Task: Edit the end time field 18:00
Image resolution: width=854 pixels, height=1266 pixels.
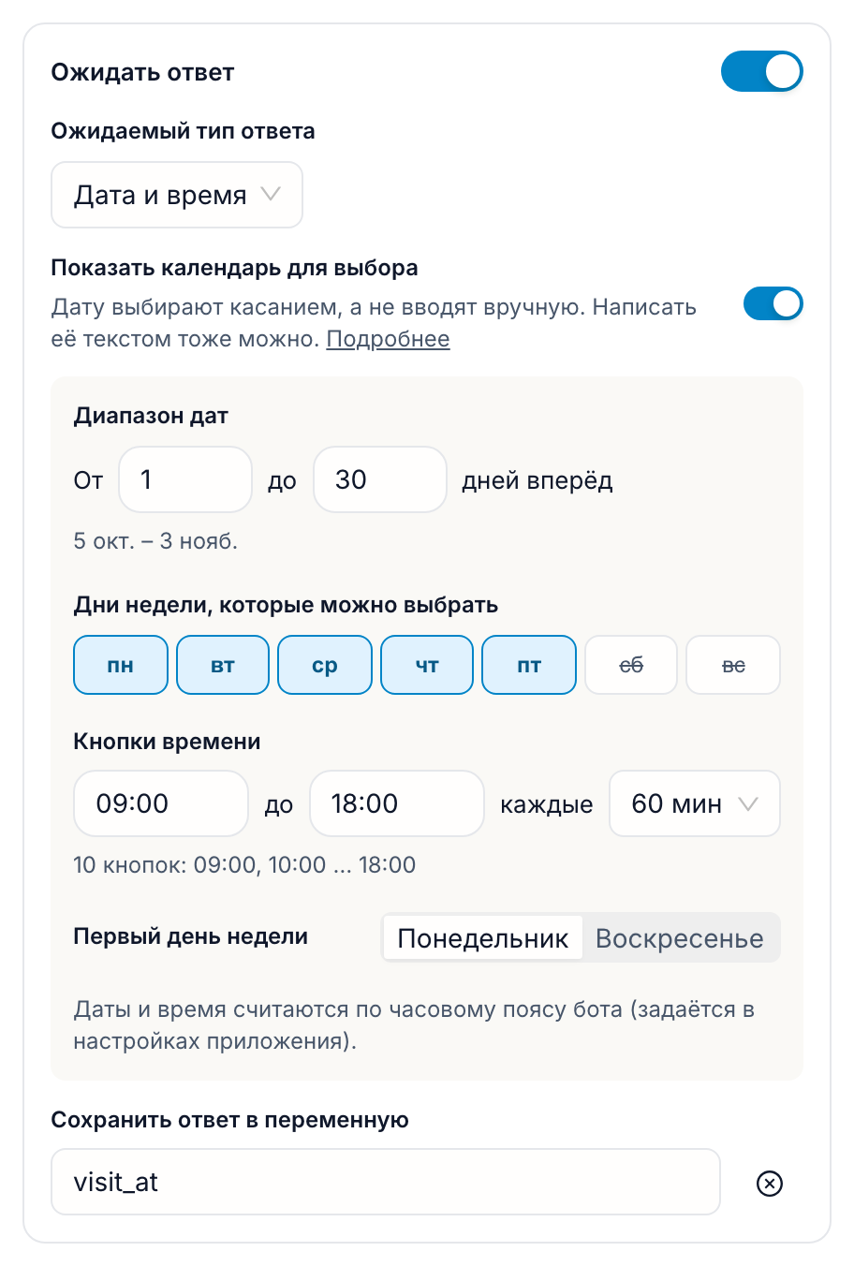Action: [x=397, y=803]
